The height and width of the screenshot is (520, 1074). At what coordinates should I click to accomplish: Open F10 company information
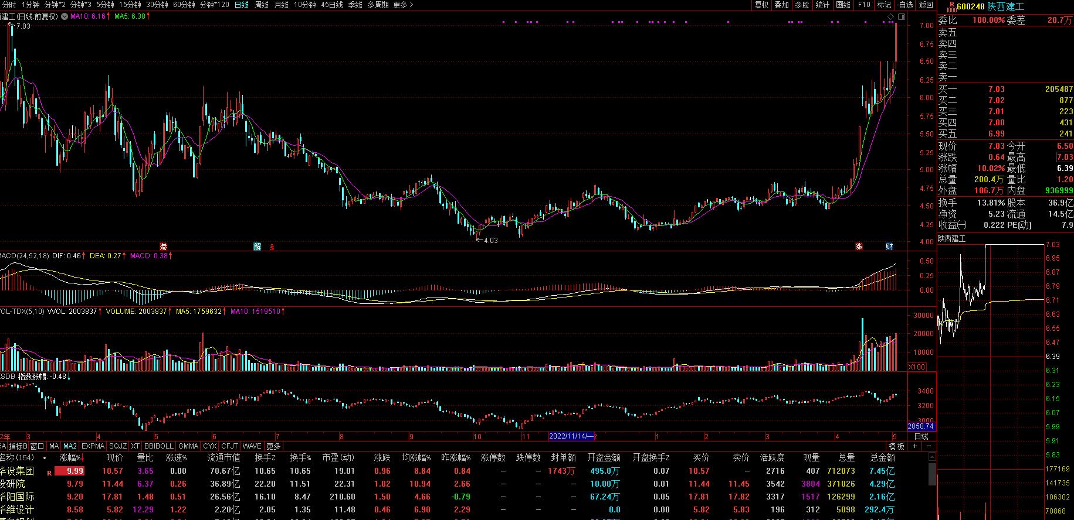click(x=864, y=5)
